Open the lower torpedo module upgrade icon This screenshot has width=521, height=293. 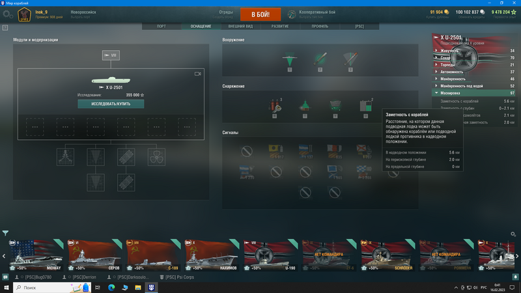point(126,182)
